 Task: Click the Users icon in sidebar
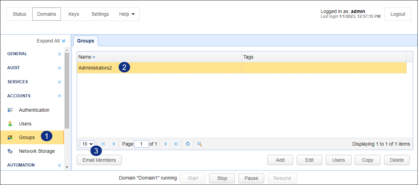click(x=10, y=124)
